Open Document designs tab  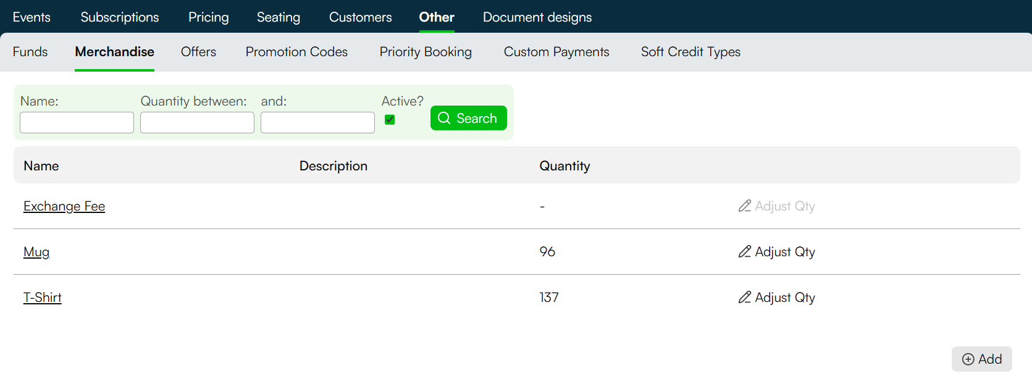(537, 17)
